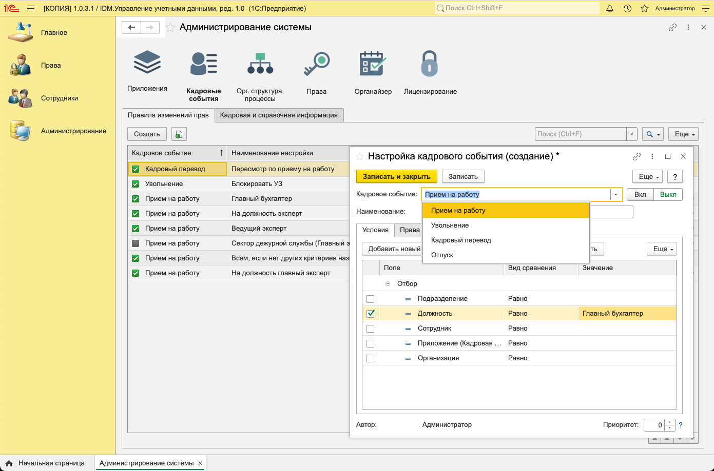Open the main hamburger menu

tap(31, 8)
